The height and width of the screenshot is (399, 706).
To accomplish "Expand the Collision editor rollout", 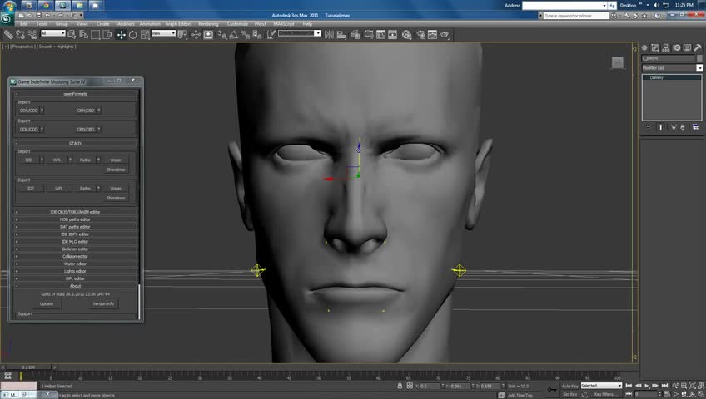I will tap(75, 256).
